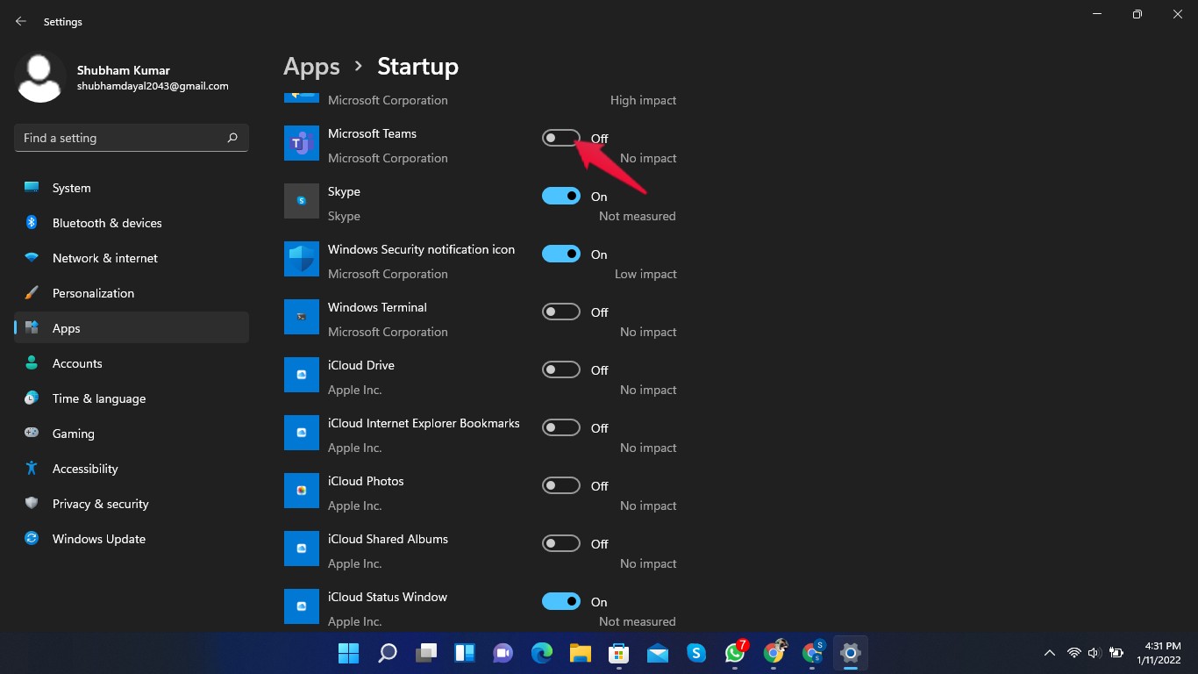Show hidden icons in system tray
This screenshot has height=674, width=1198.
1049,653
